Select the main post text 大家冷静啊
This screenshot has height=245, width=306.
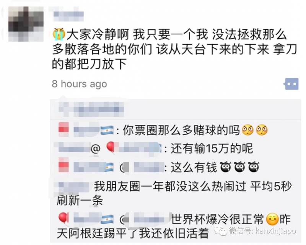[x=174, y=49]
